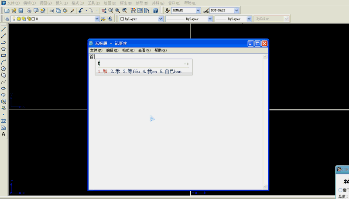Viewport: 349px width, 199px height.
Task: Select the Polygon draw tool
Action: click(x=3, y=49)
